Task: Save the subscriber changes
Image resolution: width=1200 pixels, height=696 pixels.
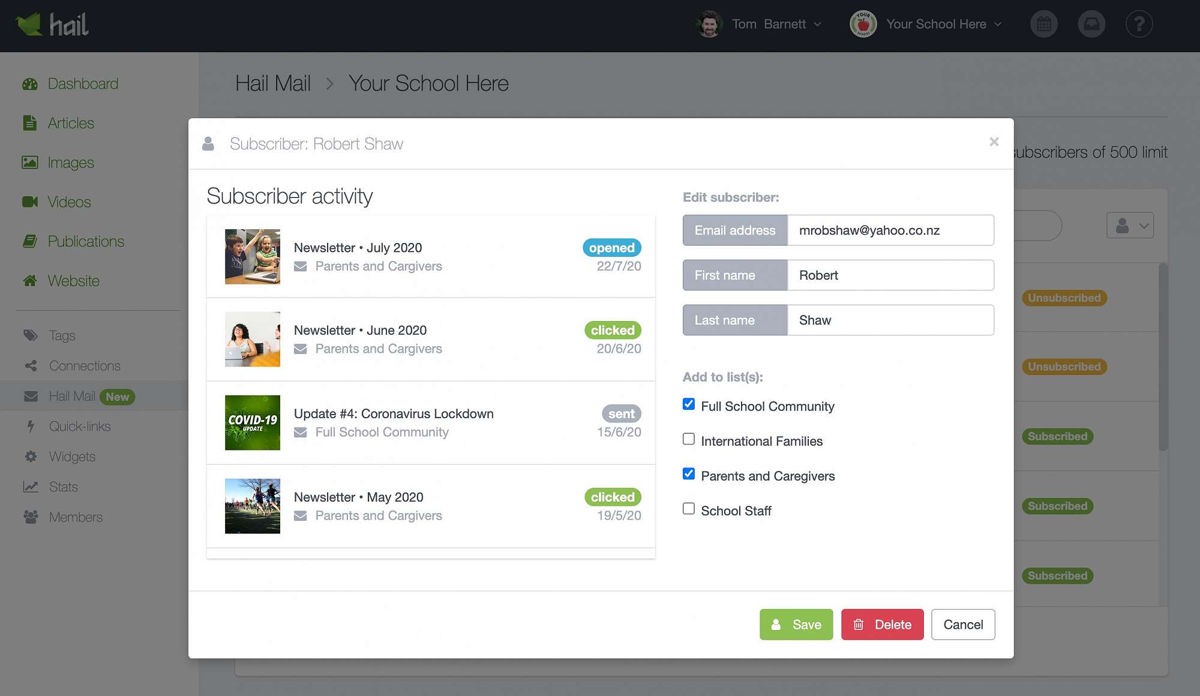Action: (x=796, y=625)
